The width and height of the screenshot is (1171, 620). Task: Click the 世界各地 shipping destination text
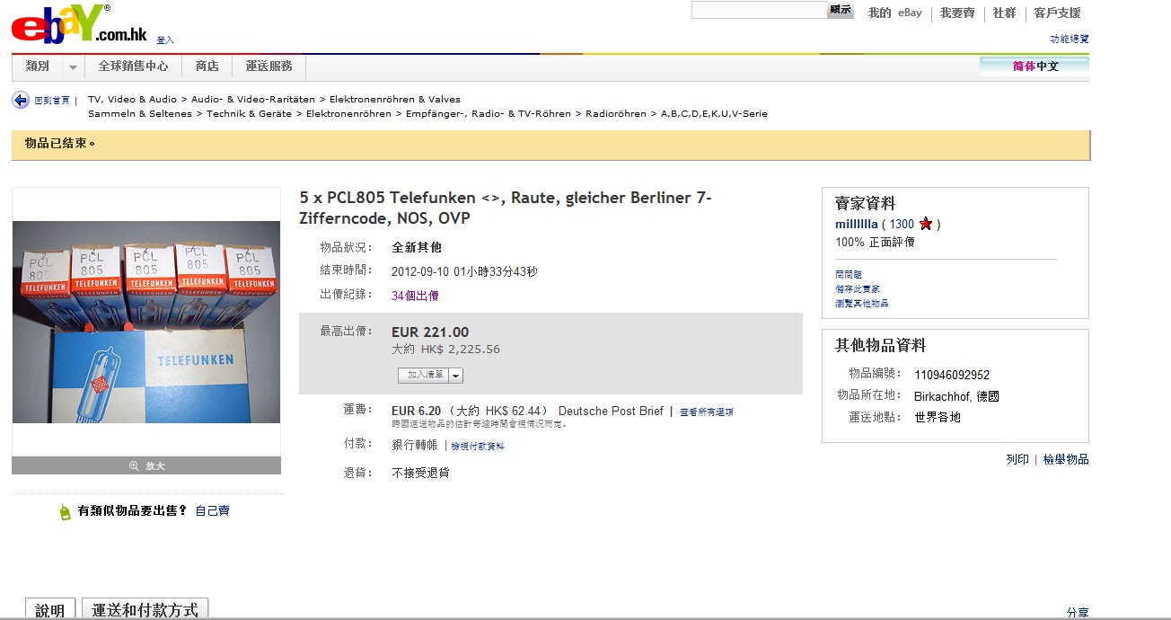pyautogui.click(x=938, y=417)
